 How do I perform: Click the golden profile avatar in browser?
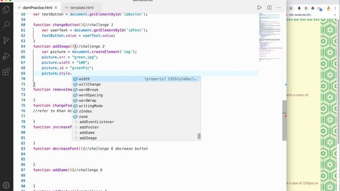pos(328,8)
